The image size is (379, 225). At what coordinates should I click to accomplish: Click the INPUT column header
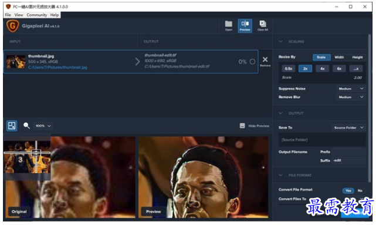(x=15, y=41)
